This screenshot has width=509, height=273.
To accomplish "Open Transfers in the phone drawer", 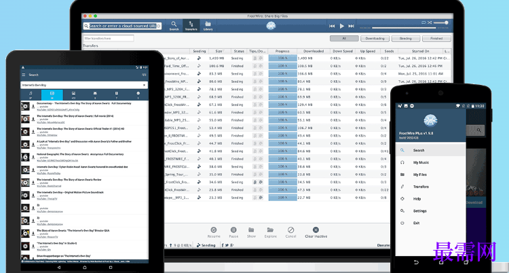I will tap(430, 187).
